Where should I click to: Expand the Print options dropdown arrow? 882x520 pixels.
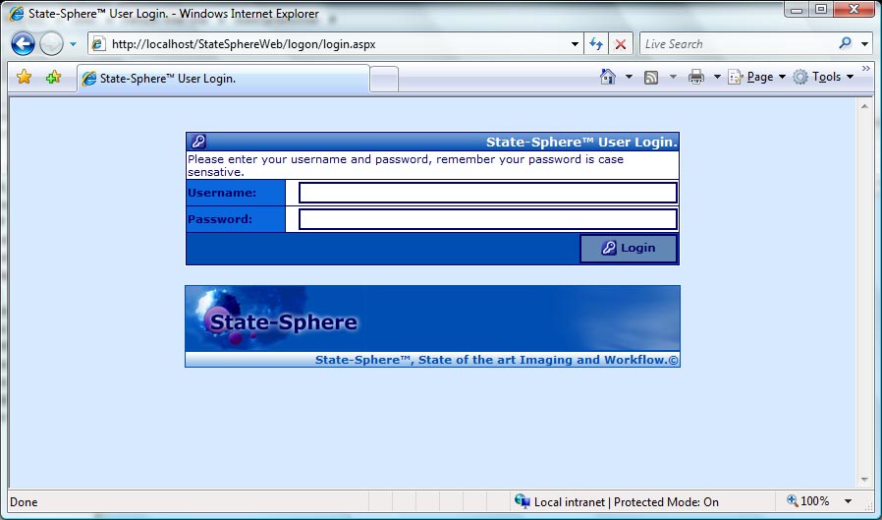(x=717, y=77)
